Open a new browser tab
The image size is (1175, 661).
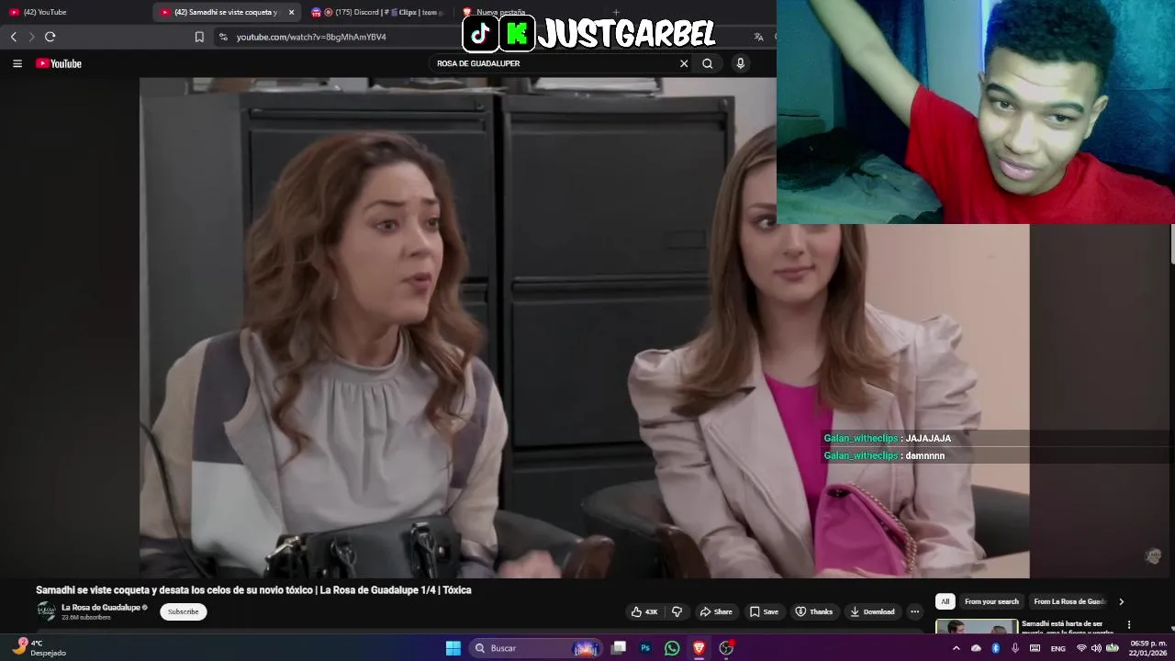616,12
